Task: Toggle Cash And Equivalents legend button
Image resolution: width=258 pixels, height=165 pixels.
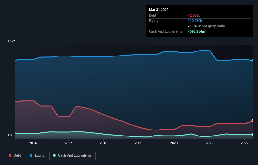Action: pos(72,156)
